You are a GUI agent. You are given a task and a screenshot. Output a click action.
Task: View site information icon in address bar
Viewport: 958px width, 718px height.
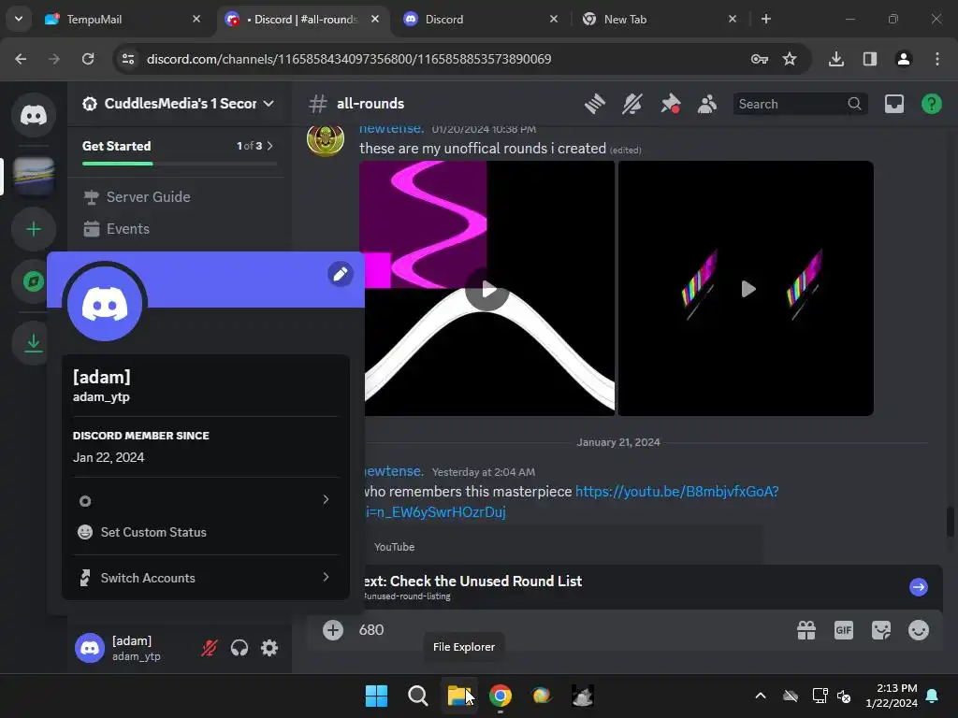coord(128,59)
